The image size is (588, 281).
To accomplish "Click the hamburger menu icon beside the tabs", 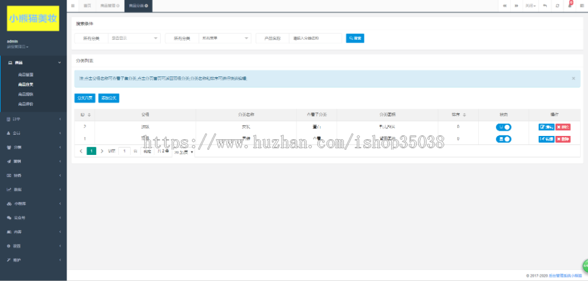I will [x=73, y=6].
